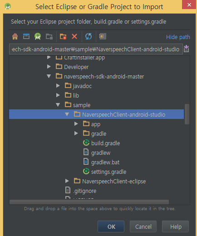The height and width of the screenshot is (236, 197).
Task: Click the lib folder icon
Action: [68, 95]
